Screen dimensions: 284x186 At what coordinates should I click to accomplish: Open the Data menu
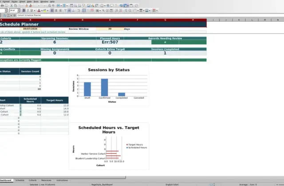point(29,1)
